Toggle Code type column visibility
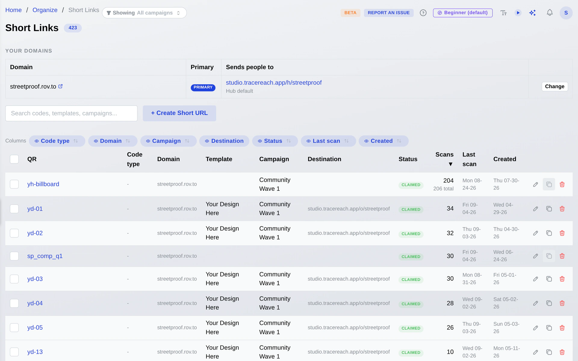Viewport: 578px width, 361px height. pyautogui.click(x=57, y=141)
